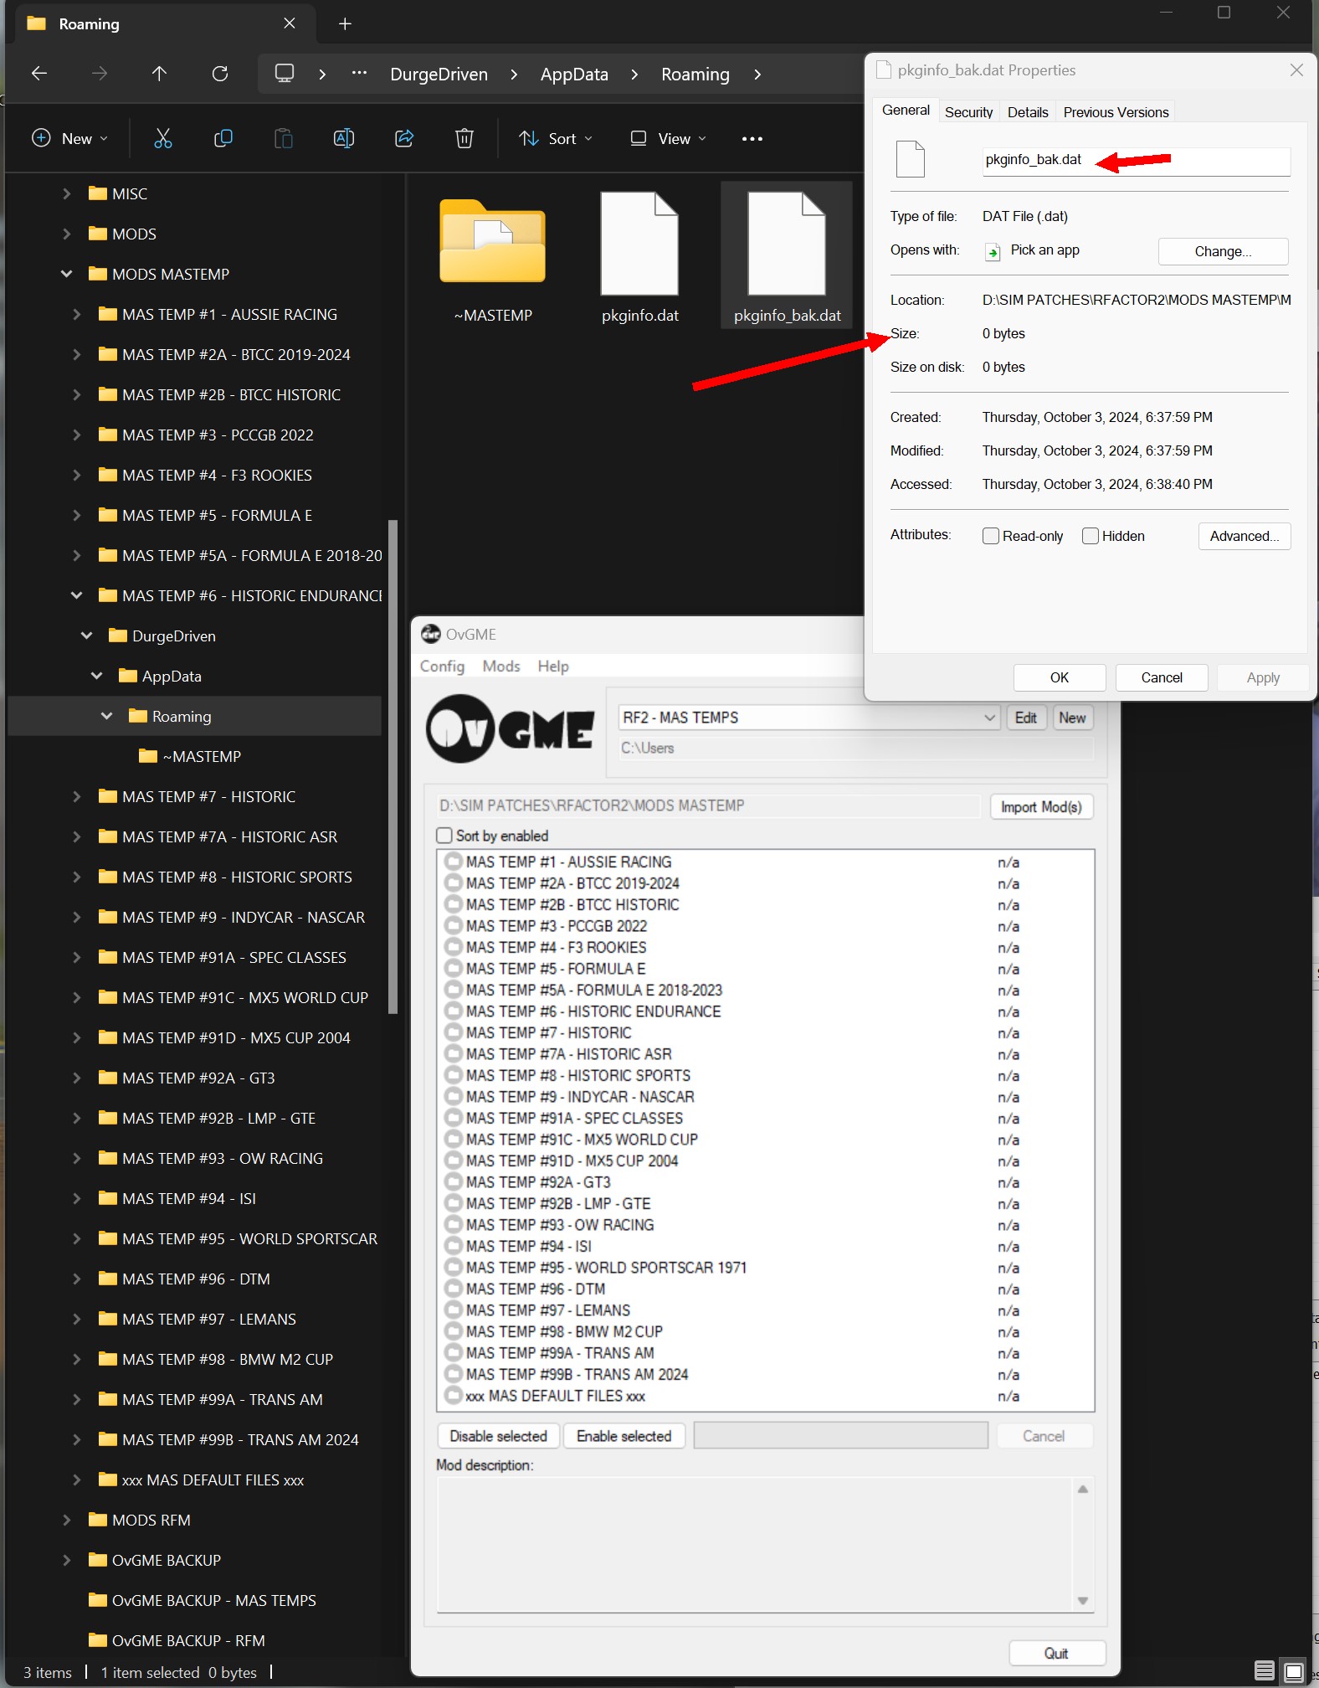Click the Share icon in toolbar
The image size is (1319, 1688).
[404, 138]
